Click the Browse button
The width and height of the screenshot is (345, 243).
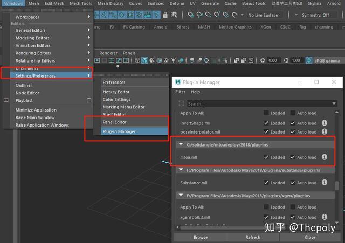coord(201,237)
